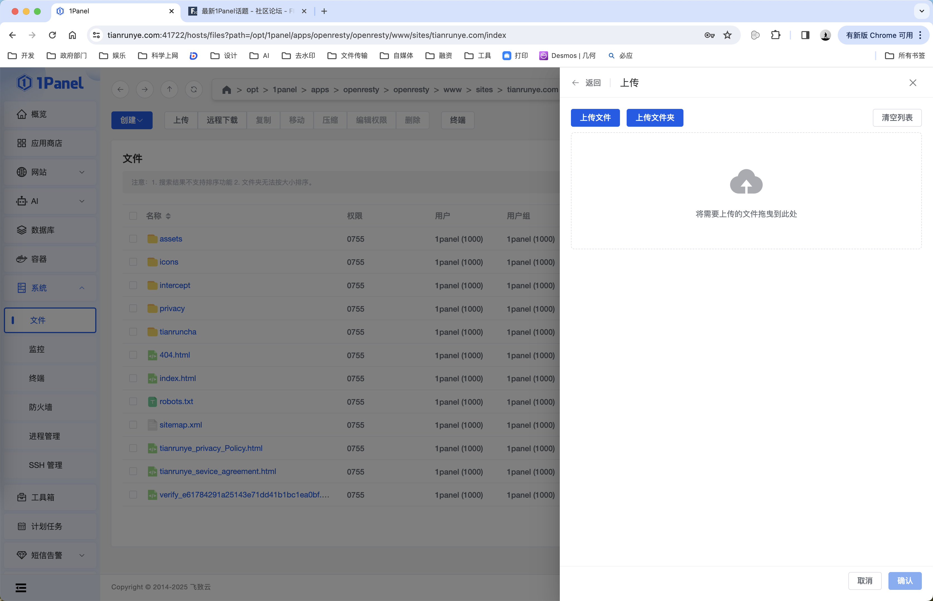This screenshot has height=601, width=933.
Task: Click the file manager back navigation arrow
Action: coord(120,89)
